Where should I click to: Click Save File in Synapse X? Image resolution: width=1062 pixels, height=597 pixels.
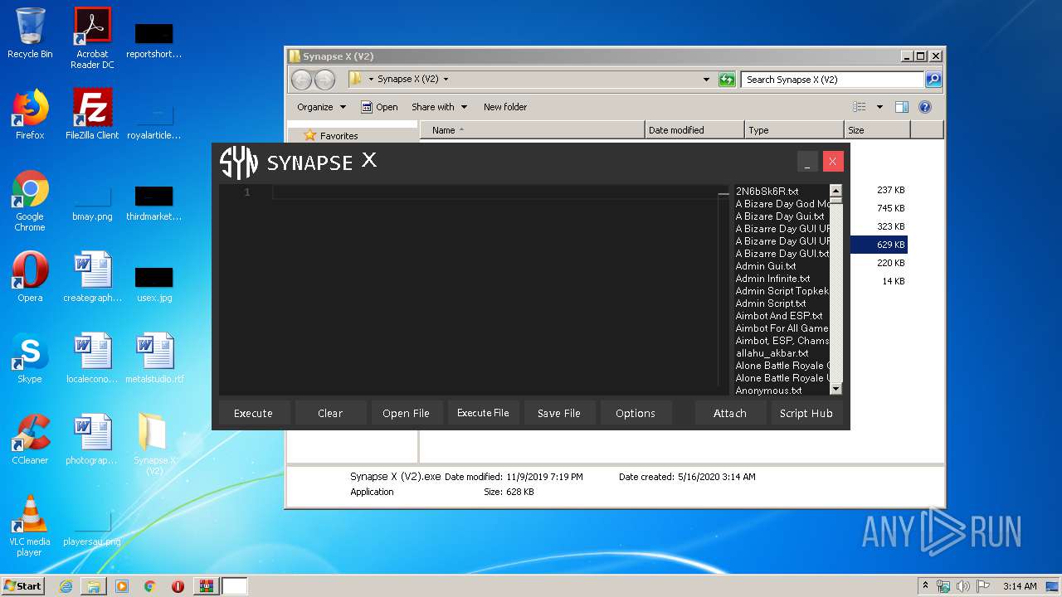pyautogui.click(x=559, y=413)
